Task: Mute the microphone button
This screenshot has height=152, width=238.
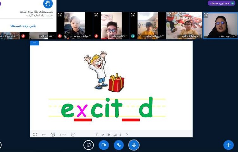Action: [x=134, y=145]
